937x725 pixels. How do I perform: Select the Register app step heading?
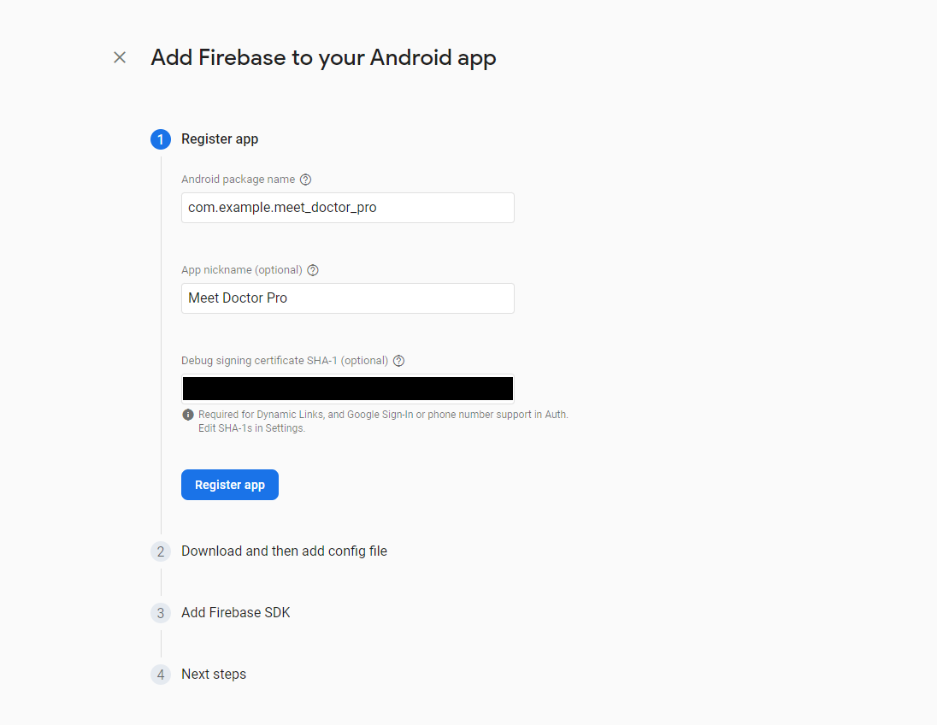point(220,139)
